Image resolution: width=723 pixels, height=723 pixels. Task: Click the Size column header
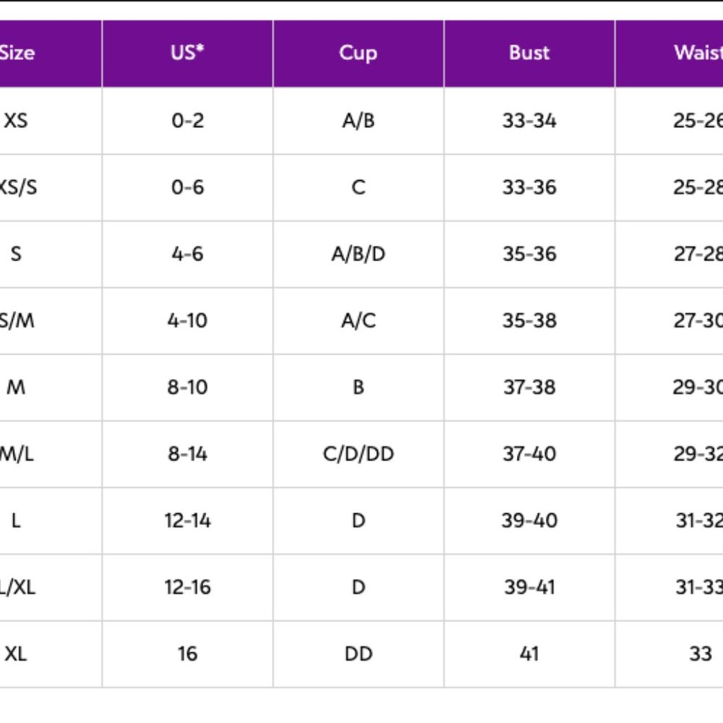click(x=17, y=53)
